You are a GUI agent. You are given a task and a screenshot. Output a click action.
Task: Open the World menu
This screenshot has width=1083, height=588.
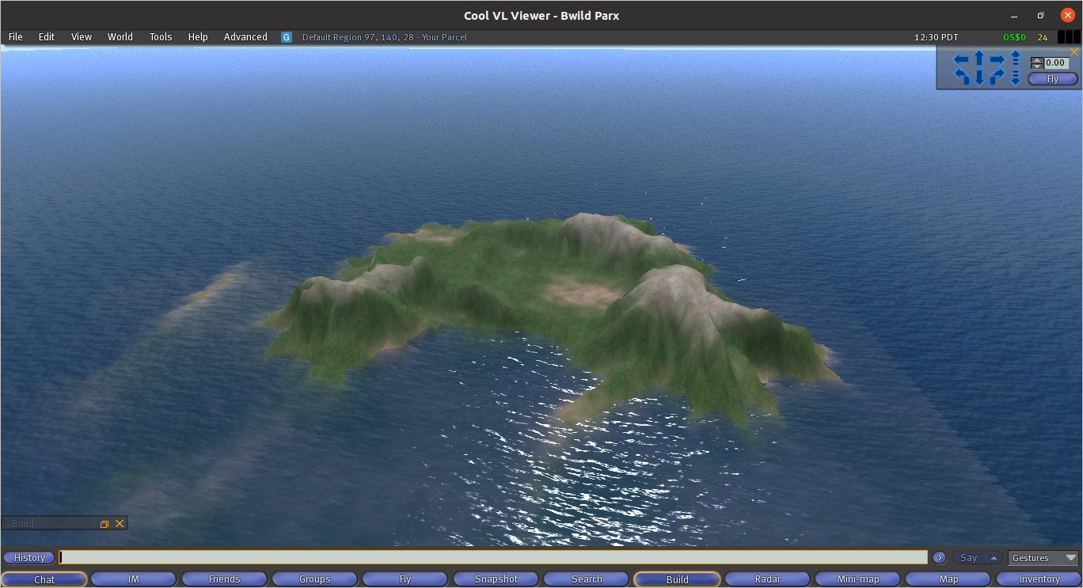point(120,37)
